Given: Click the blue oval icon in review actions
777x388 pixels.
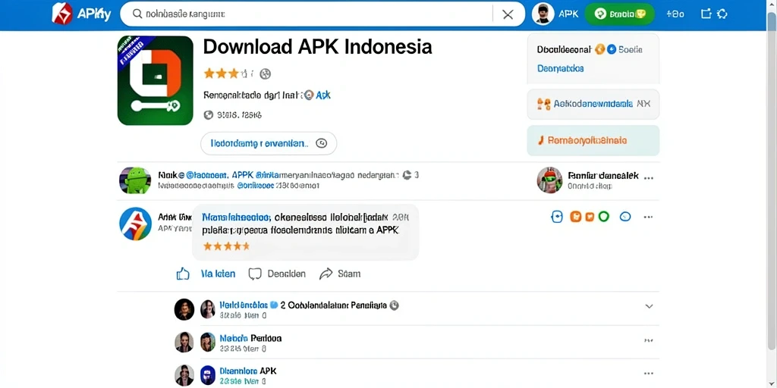Looking at the screenshot, I should (x=625, y=216).
